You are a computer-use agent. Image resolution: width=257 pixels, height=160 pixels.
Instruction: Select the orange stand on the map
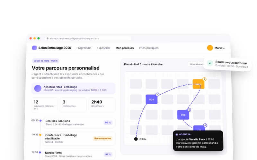199,84
